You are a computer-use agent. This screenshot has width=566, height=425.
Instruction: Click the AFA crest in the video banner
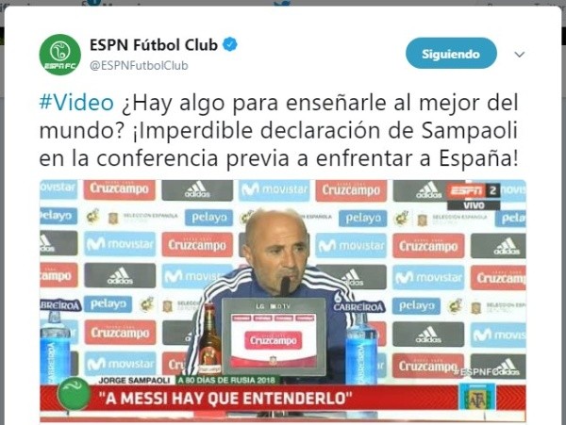pyautogui.click(x=476, y=397)
